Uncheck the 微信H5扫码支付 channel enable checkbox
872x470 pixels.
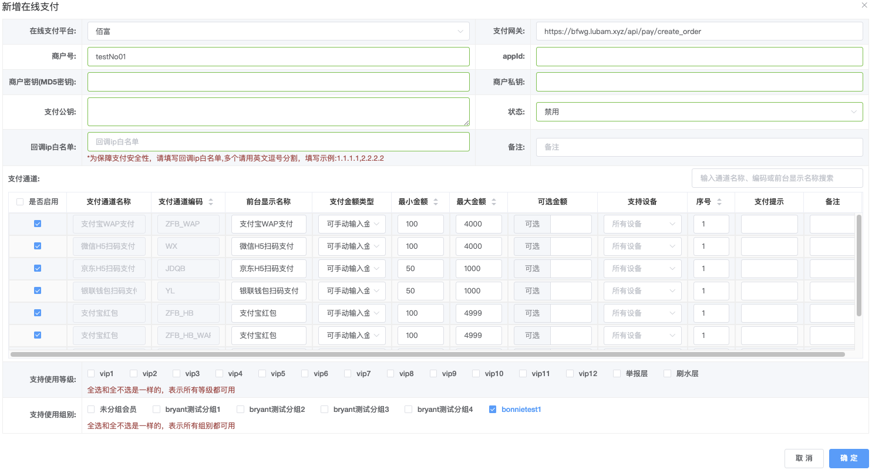[x=38, y=246]
